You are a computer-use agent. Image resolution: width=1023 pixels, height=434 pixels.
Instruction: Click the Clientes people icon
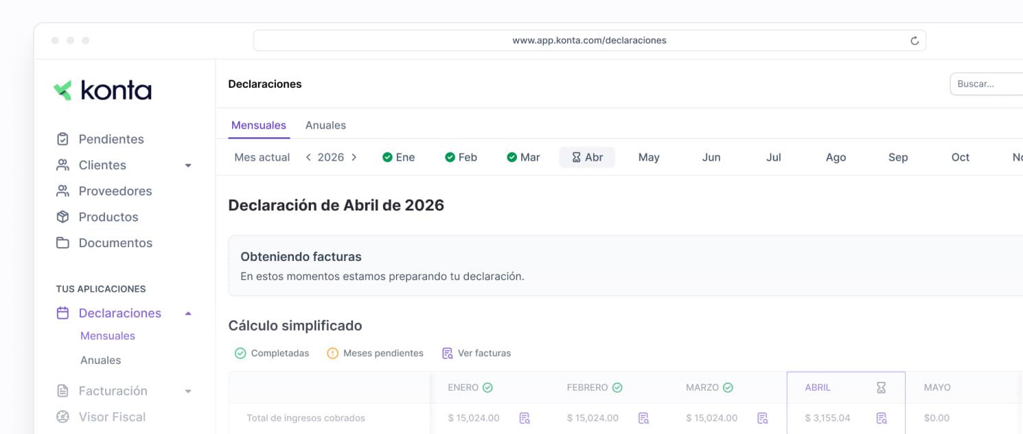tap(62, 165)
